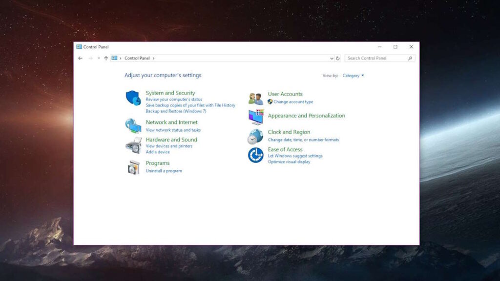Open View devices and printers
The width and height of the screenshot is (500, 281).
169,146
